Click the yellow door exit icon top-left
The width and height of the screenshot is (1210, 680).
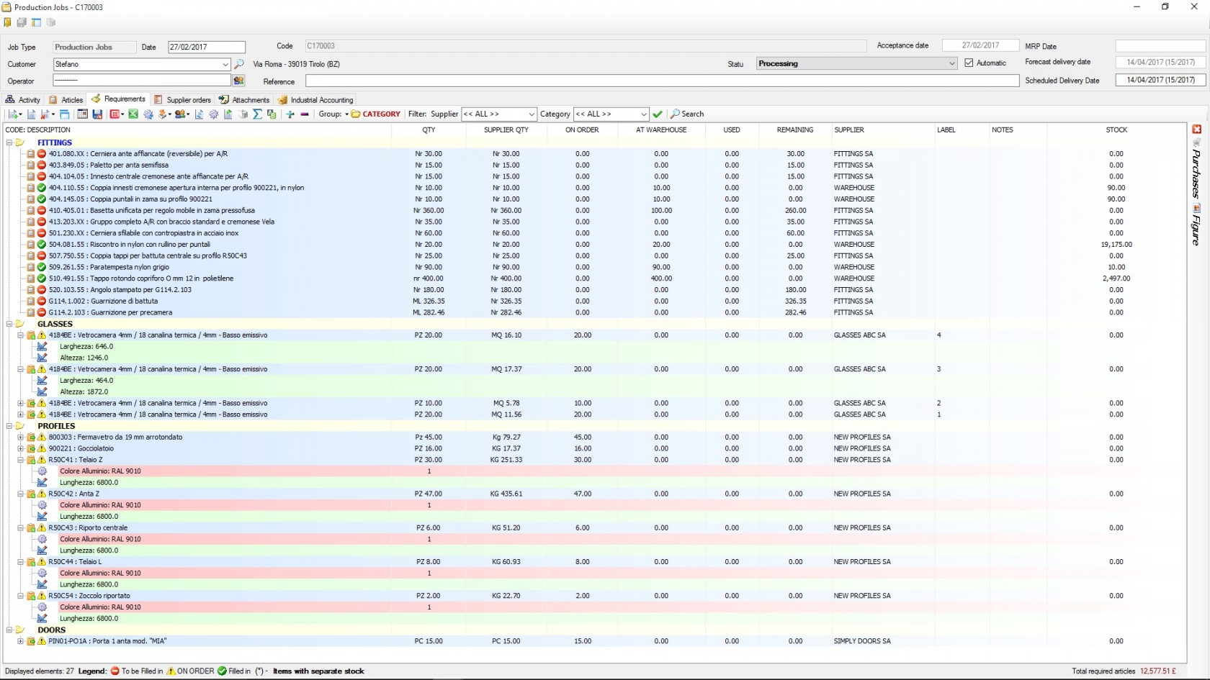8,22
